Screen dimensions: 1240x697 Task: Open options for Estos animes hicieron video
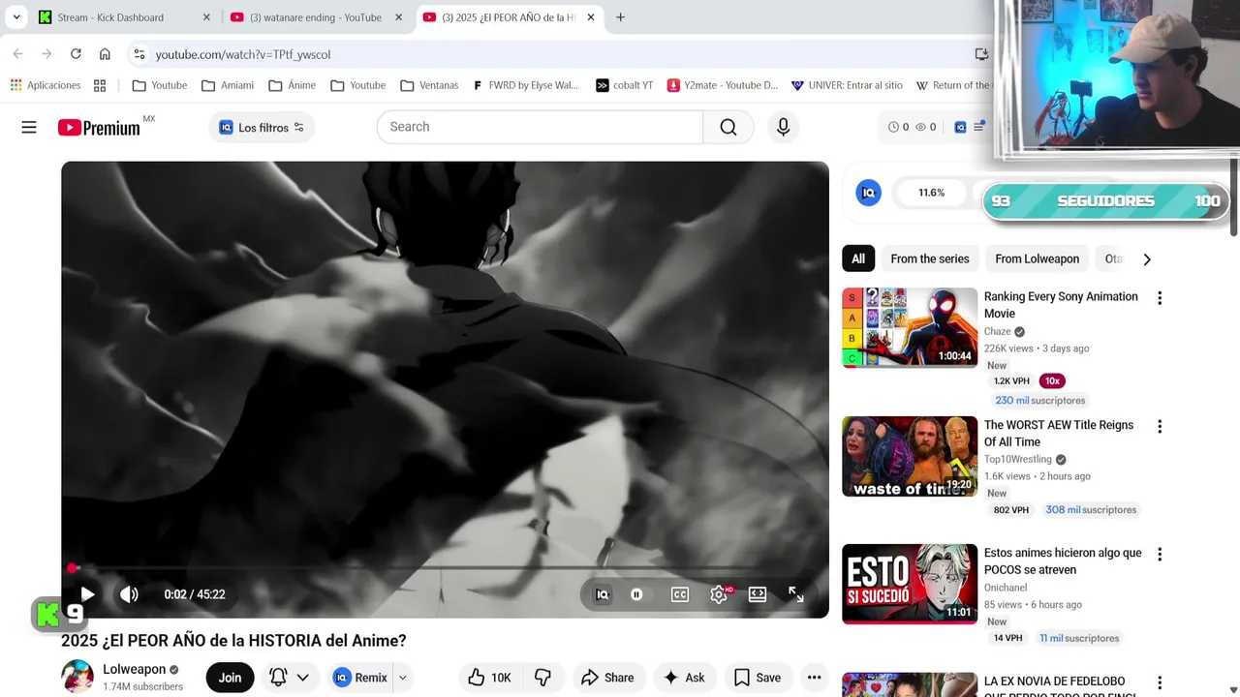(1160, 555)
